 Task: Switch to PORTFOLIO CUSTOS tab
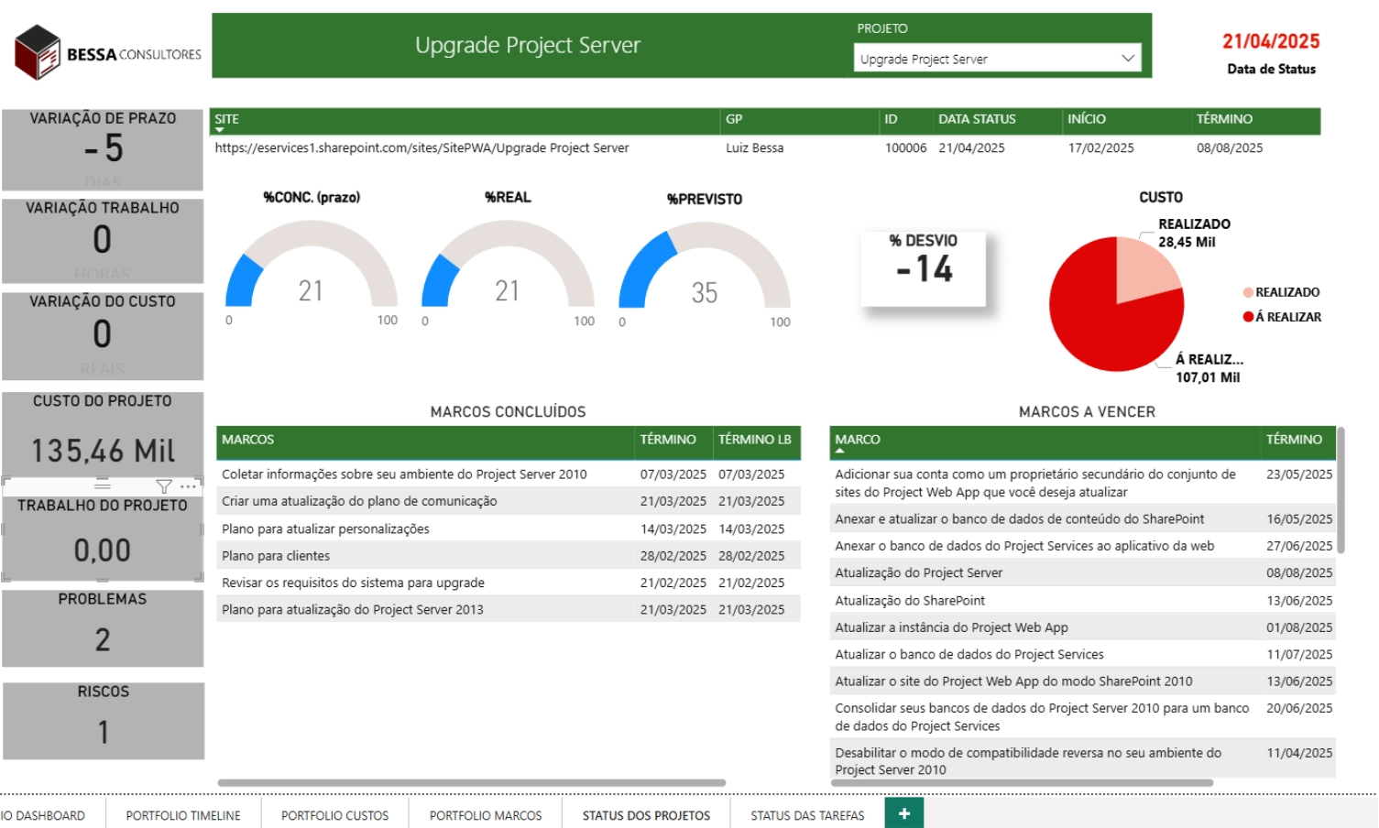tap(334, 815)
